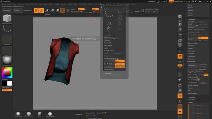212x119 pixels.
Task: Click the BPR render icon on right shelf
Action: (x=180, y=17)
